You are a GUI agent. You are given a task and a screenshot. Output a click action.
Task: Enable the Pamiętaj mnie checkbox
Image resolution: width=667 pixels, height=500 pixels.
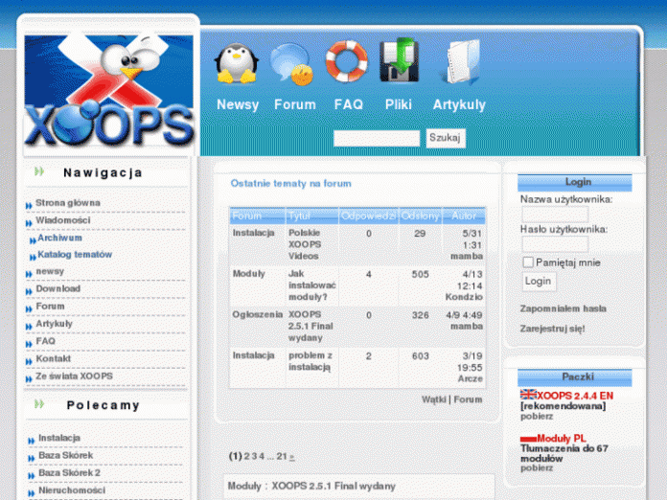[x=527, y=261]
